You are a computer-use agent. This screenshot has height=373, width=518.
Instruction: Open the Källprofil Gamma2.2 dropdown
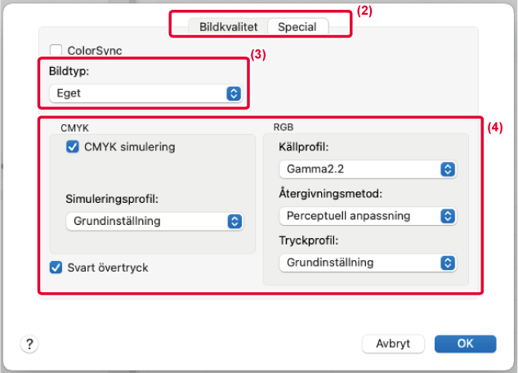[x=367, y=170]
